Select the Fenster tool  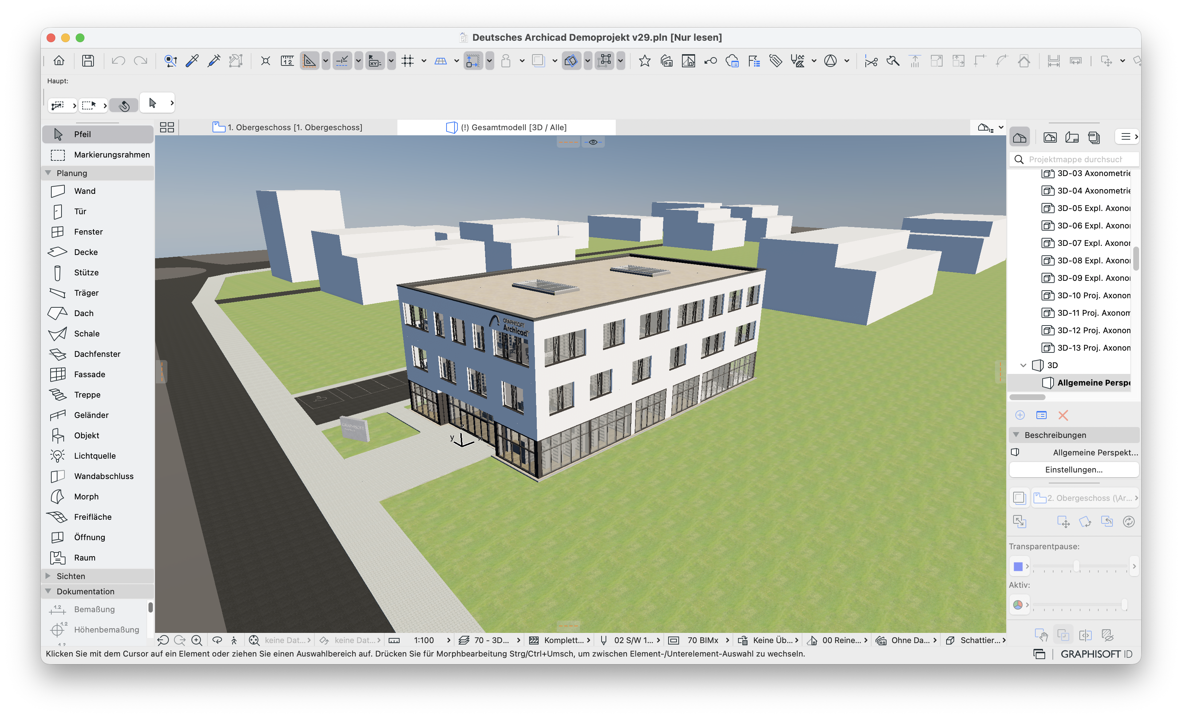coord(98,231)
